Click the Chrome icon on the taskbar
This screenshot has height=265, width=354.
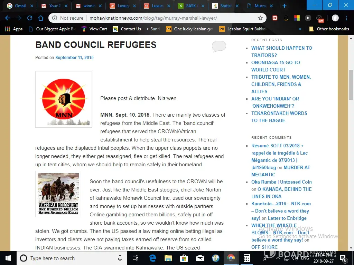[x=231, y=258]
